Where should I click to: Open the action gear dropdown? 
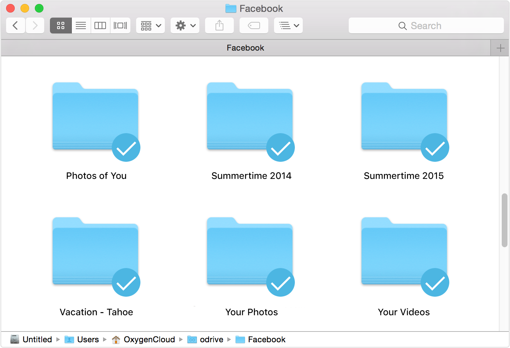point(185,25)
